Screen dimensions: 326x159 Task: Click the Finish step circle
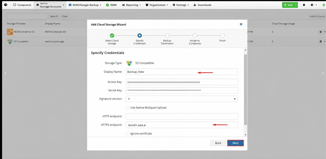pos(222,36)
